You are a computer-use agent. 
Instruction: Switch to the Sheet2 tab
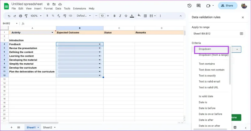pos(48,128)
